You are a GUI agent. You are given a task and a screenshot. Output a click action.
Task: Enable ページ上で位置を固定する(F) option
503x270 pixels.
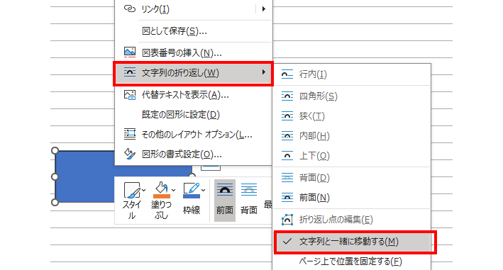351,261
